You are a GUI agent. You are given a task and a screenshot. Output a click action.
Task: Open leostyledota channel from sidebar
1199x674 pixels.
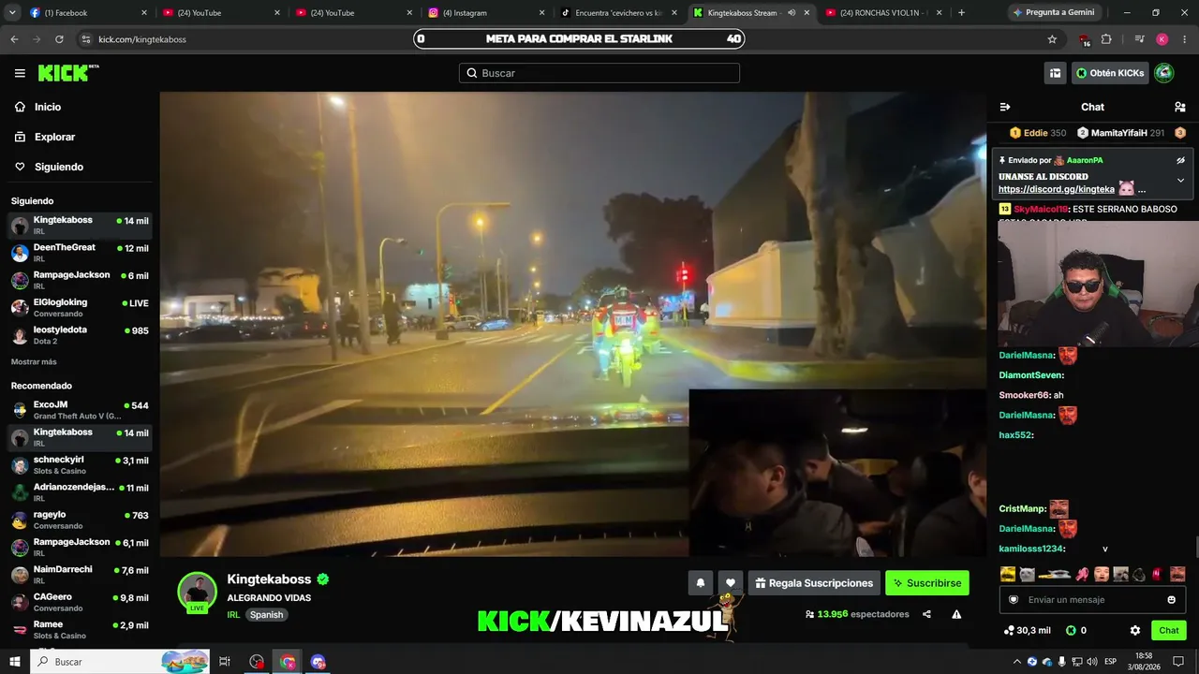click(80, 335)
